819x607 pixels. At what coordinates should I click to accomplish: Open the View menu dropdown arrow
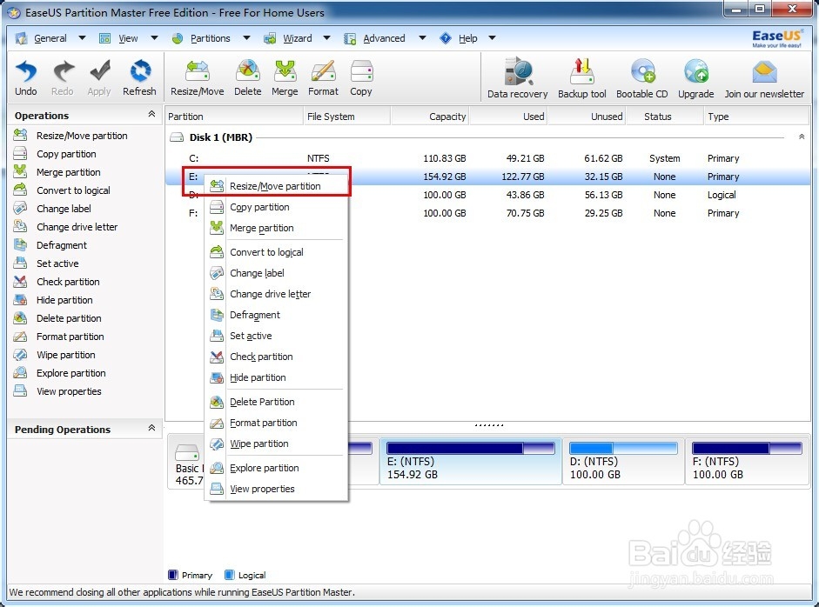(x=154, y=37)
